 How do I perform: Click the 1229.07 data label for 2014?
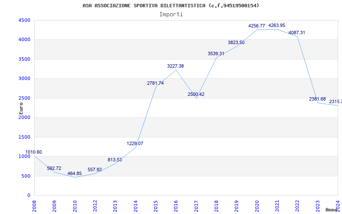pos(135,144)
